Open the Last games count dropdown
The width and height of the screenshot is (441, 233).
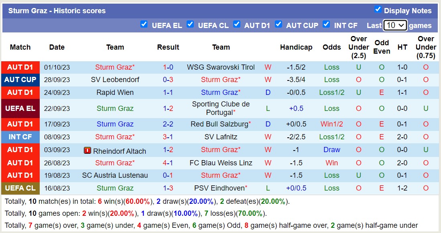395,25
